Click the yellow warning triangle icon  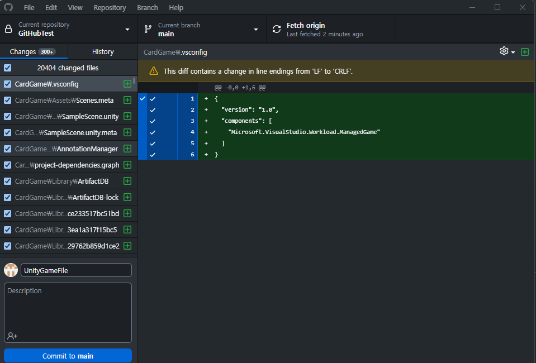pyautogui.click(x=154, y=71)
